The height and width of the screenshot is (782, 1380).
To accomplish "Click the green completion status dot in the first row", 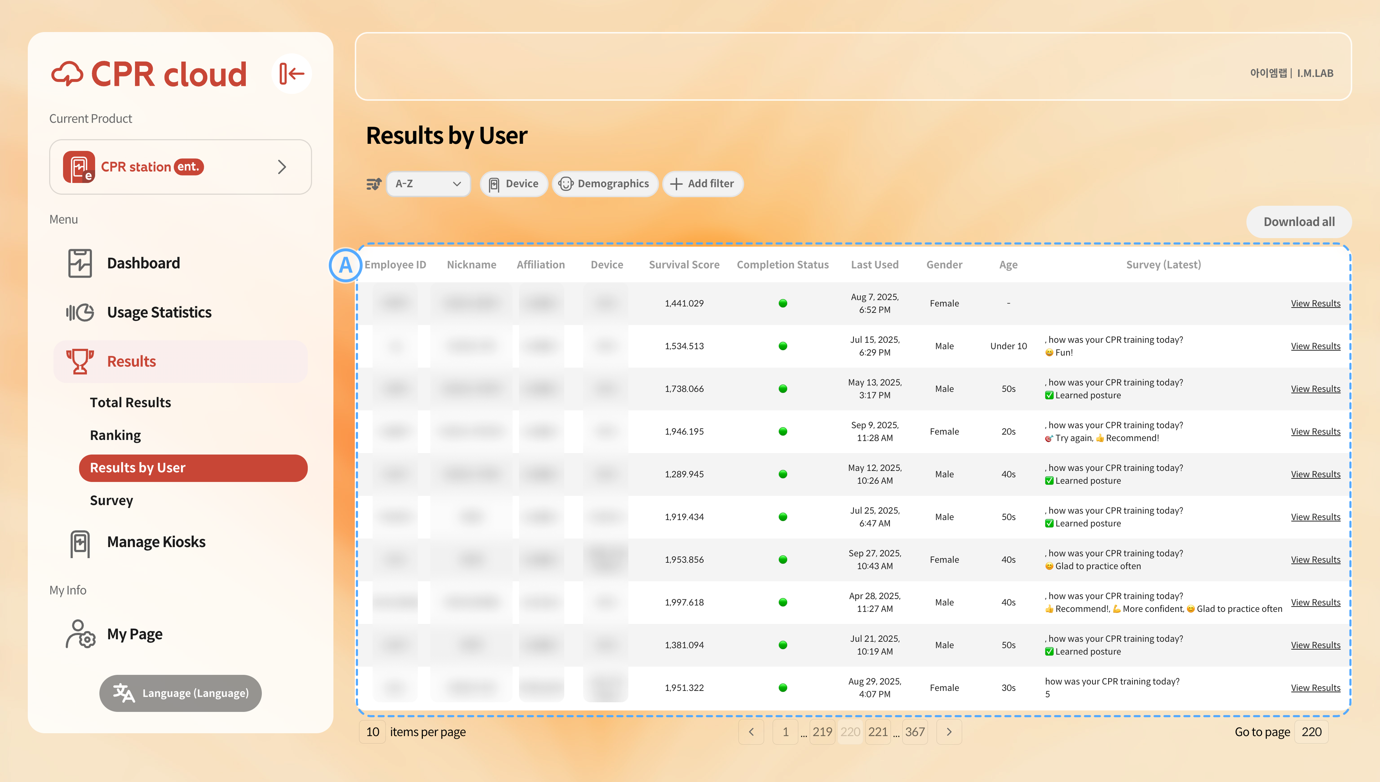I will (x=782, y=304).
